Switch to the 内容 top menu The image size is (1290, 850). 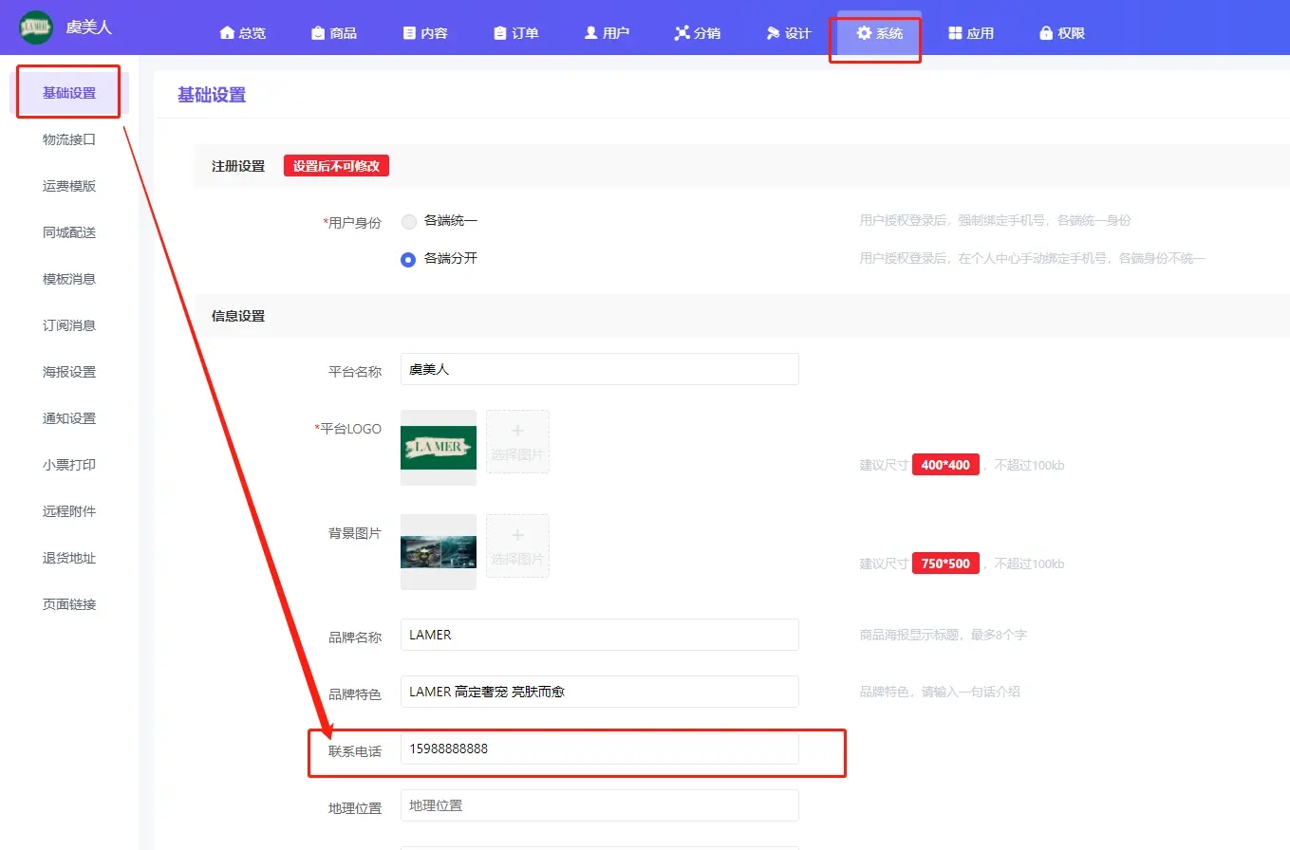424,33
